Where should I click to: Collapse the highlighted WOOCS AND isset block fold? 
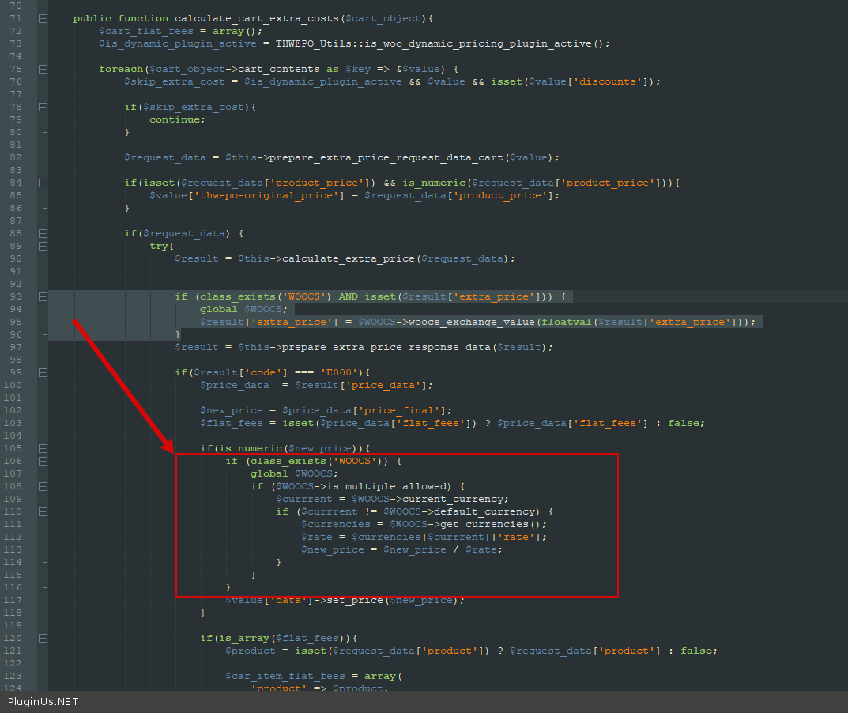point(43,296)
